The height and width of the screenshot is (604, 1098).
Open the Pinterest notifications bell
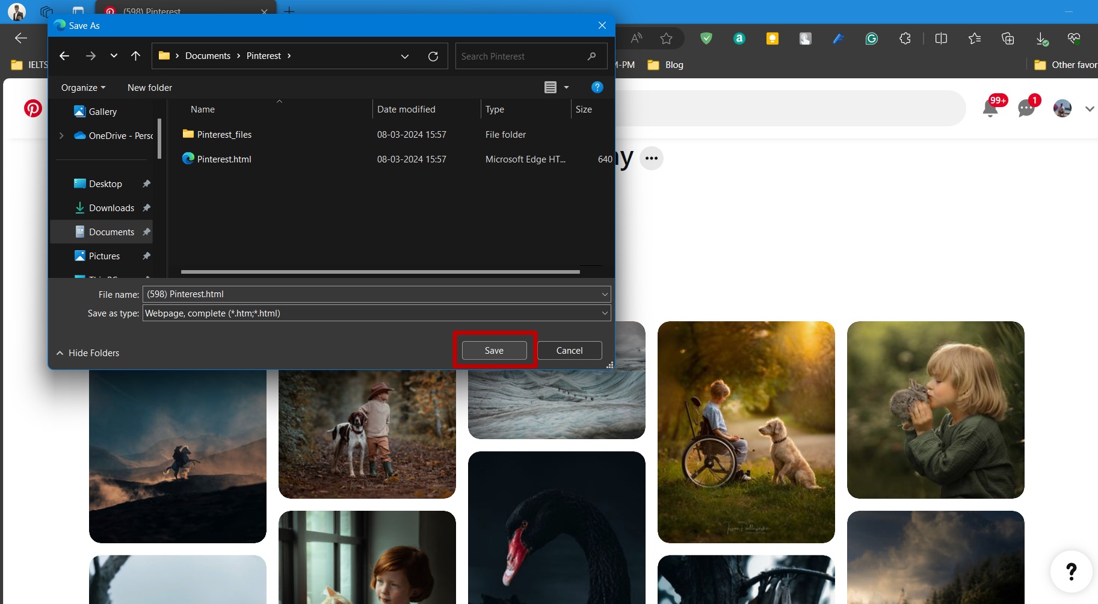990,108
